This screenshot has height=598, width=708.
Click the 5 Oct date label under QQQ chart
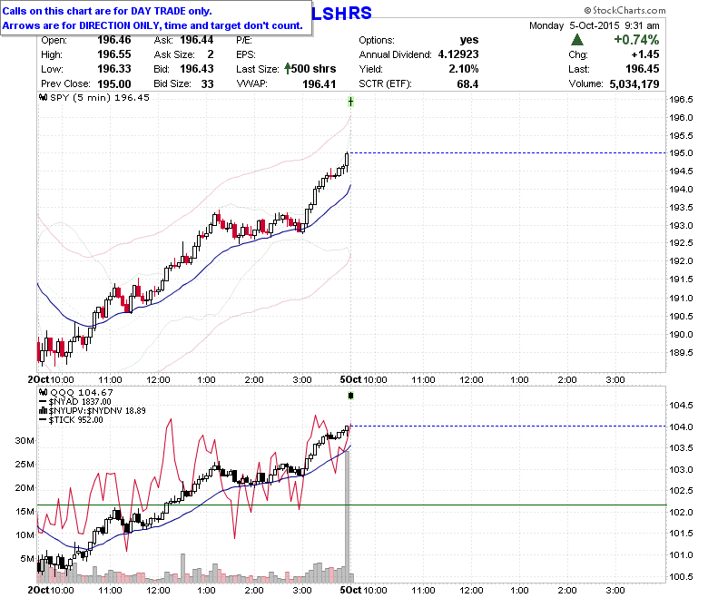(x=351, y=590)
